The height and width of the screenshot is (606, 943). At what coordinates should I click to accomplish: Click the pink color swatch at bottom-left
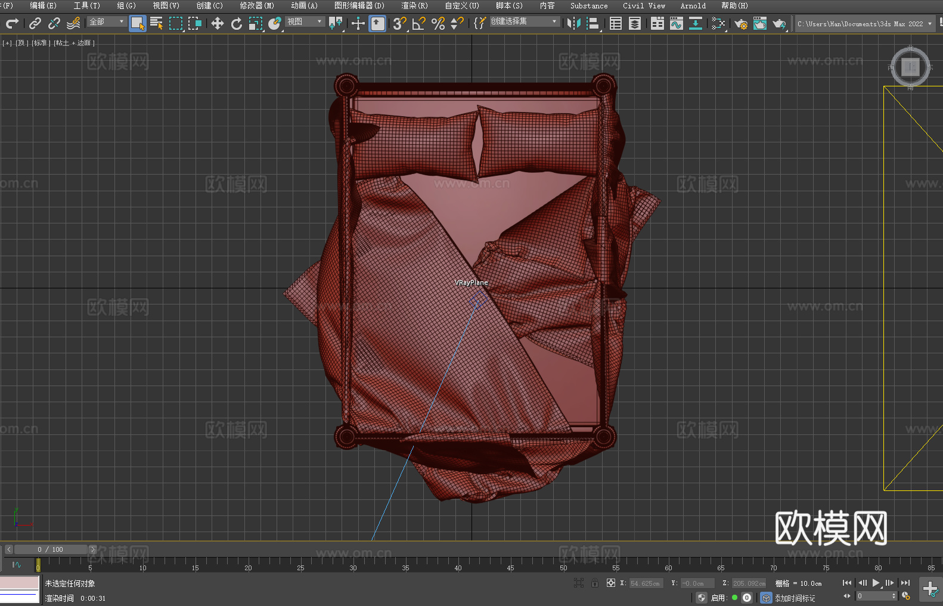tap(19, 582)
